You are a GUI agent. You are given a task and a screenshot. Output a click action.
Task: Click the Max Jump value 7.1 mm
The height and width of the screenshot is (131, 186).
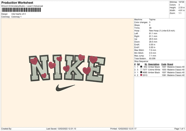153,56
